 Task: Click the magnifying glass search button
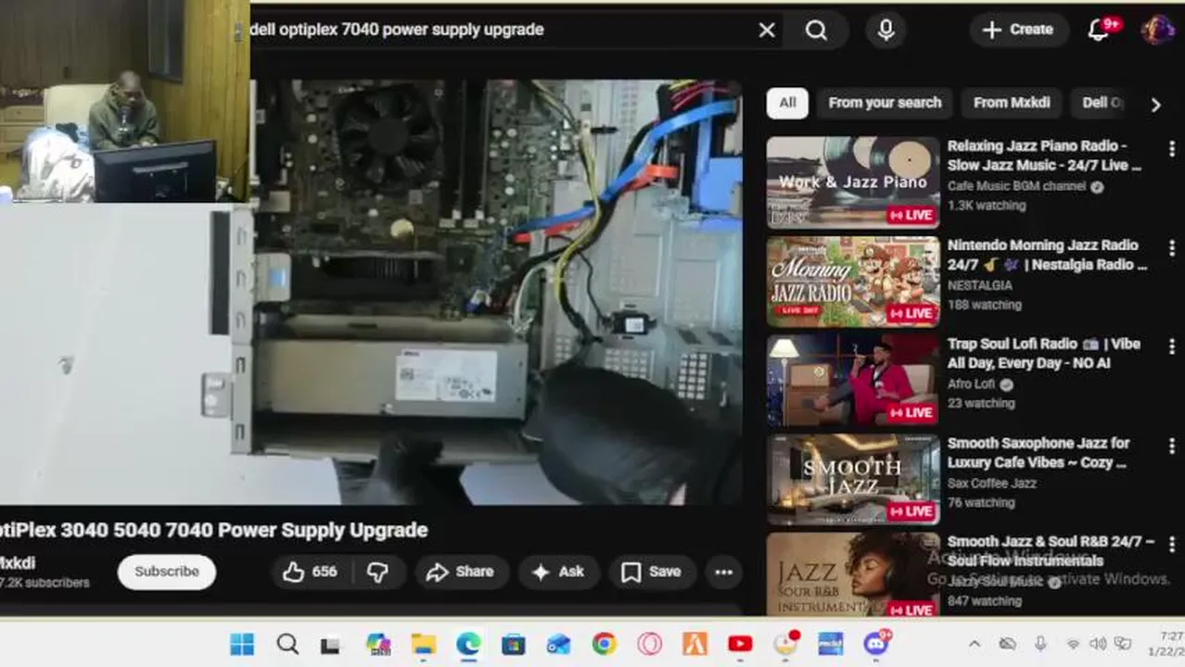(816, 30)
